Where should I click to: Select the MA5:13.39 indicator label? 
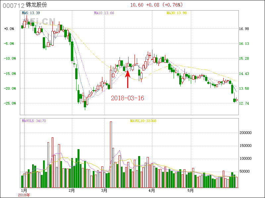(x=31, y=13)
